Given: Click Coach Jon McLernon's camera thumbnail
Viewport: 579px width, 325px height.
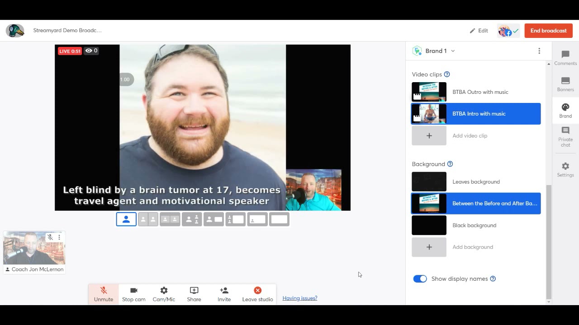Looking at the screenshot, I should pyautogui.click(x=34, y=248).
